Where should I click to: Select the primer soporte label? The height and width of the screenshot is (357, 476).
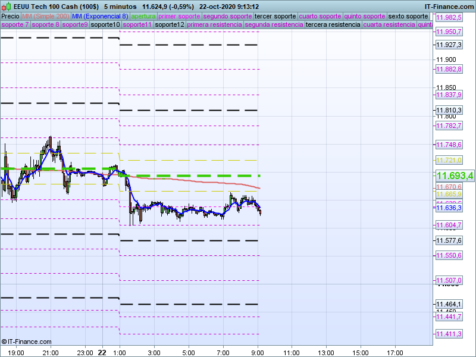coord(180,16)
